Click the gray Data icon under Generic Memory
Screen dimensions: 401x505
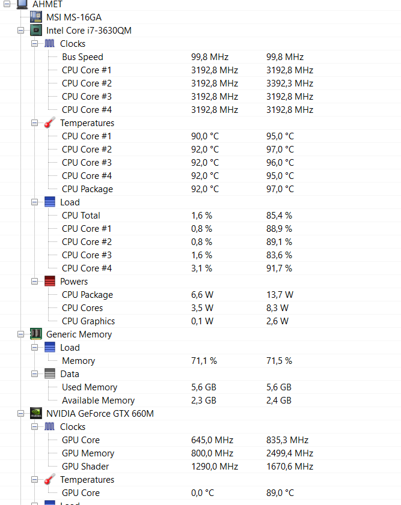tap(49, 373)
